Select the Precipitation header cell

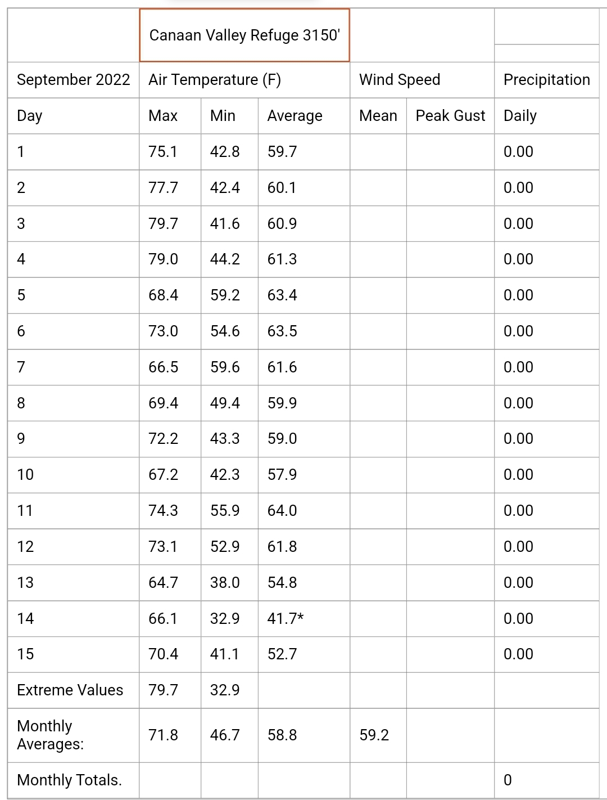[x=547, y=80]
